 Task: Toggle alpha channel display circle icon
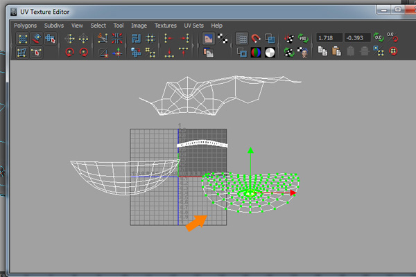[270, 52]
